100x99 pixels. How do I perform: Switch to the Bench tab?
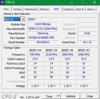(80, 9)
